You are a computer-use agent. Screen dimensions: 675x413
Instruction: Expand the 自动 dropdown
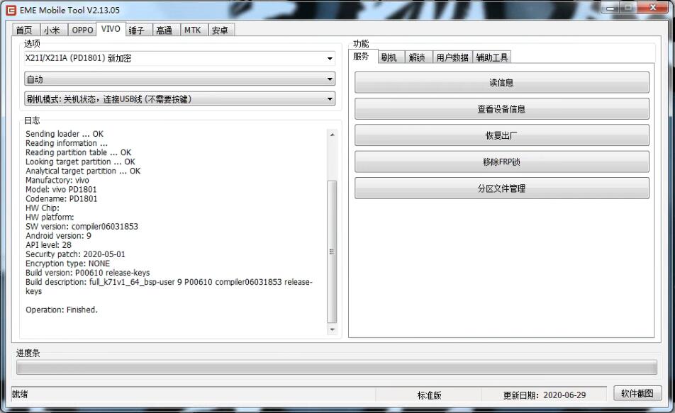(179, 79)
